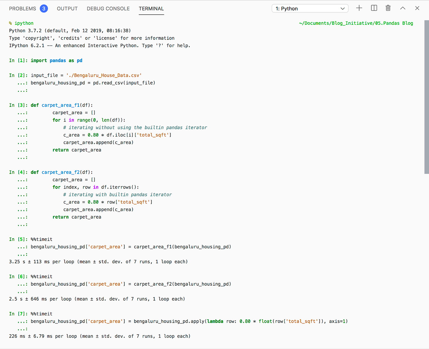Click the 'import pandas as pd' line

tap(56, 61)
